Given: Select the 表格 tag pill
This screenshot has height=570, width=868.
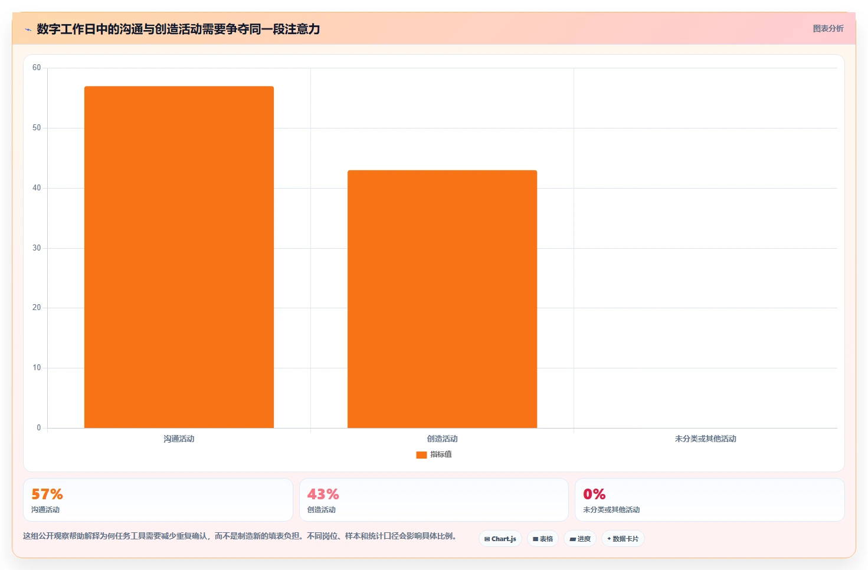Looking at the screenshot, I should pyautogui.click(x=543, y=539).
